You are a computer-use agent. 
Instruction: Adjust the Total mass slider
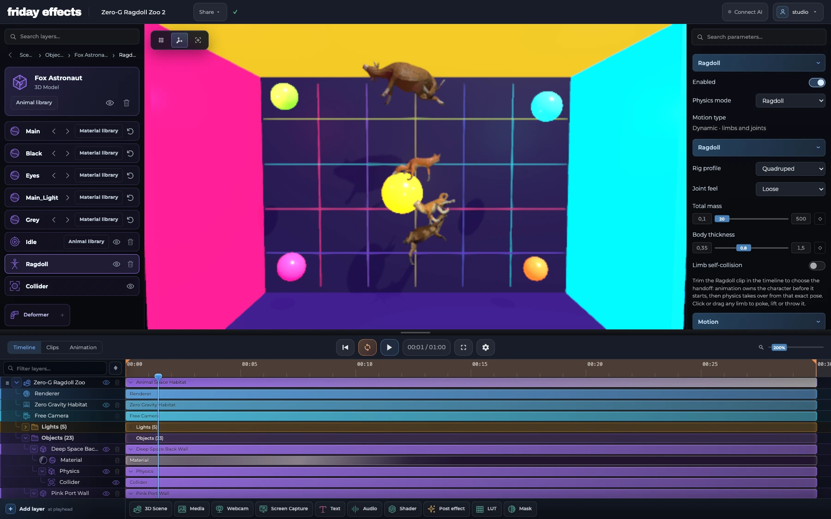(x=751, y=219)
